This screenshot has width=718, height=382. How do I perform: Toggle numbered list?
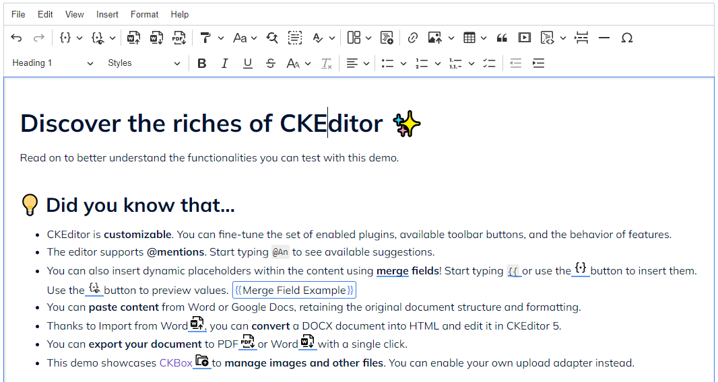click(x=422, y=64)
